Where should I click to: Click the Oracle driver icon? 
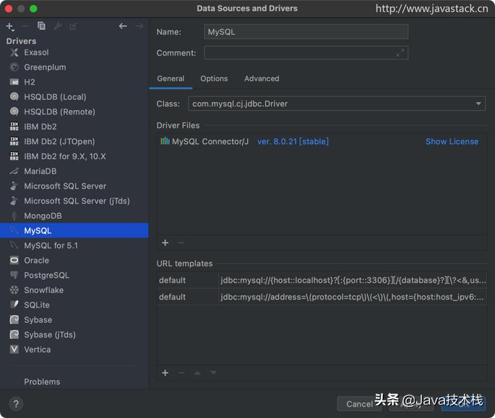tap(14, 260)
